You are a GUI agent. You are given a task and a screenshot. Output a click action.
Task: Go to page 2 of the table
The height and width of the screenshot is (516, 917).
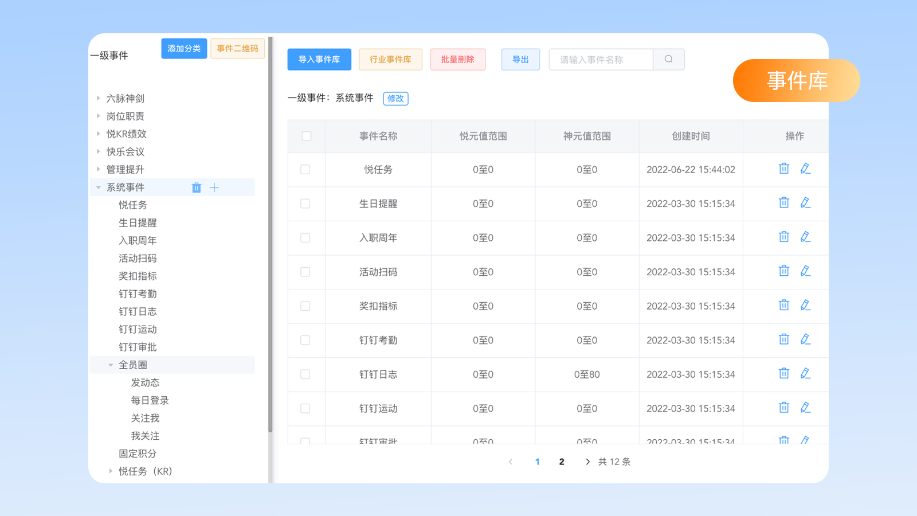(562, 462)
